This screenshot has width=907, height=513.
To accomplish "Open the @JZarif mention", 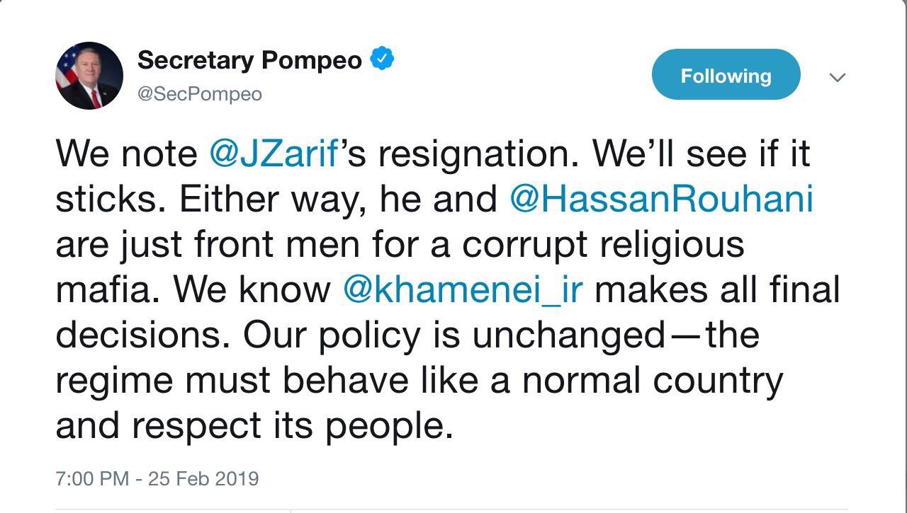I will [x=274, y=154].
